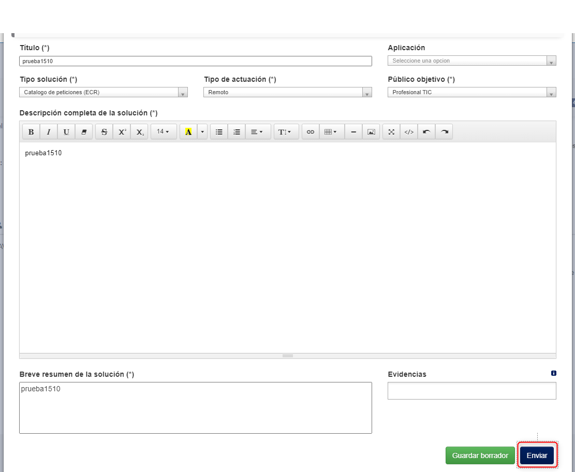The image size is (575, 472).
Task: Open the font size 14 dropdown
Action: pos(164,131)
